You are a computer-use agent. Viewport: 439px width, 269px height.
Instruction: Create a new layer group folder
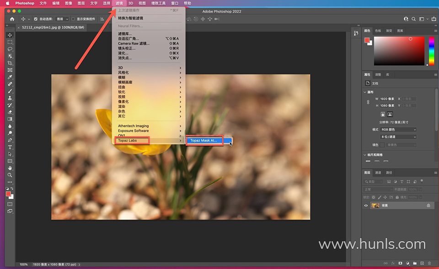pos(415,264)
